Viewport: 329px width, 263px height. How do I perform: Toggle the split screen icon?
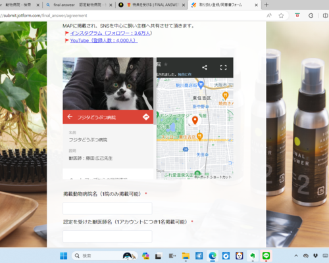325,16
